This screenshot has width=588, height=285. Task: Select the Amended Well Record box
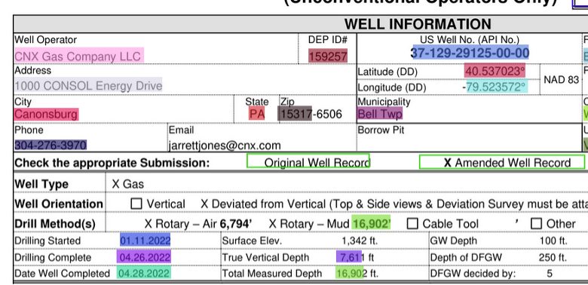[502, 162]
